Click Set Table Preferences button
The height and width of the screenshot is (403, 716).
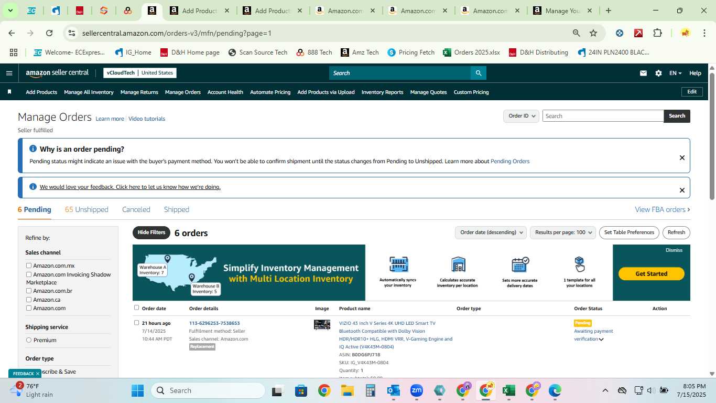(x=629, y=232)
